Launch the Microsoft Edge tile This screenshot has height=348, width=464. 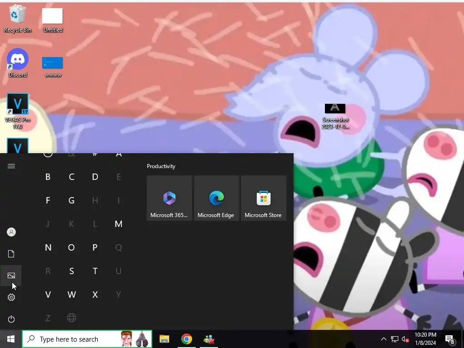click(x=216, y=198)
